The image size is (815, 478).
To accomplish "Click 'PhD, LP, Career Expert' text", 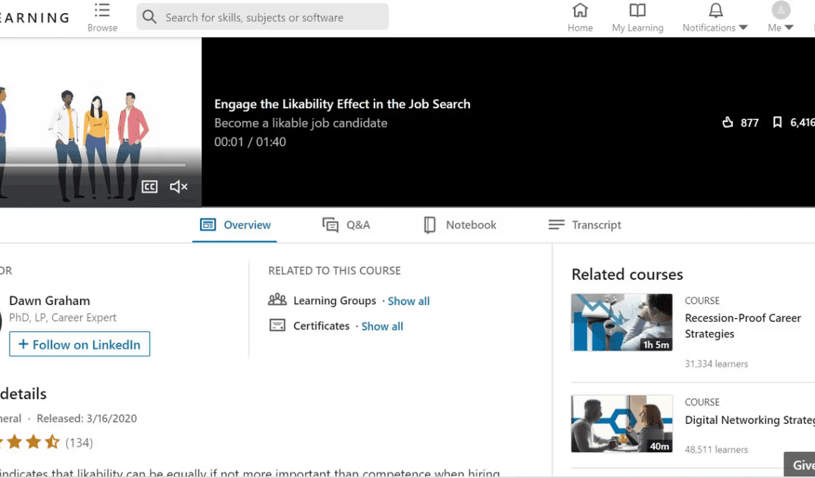I will [63, 318].
